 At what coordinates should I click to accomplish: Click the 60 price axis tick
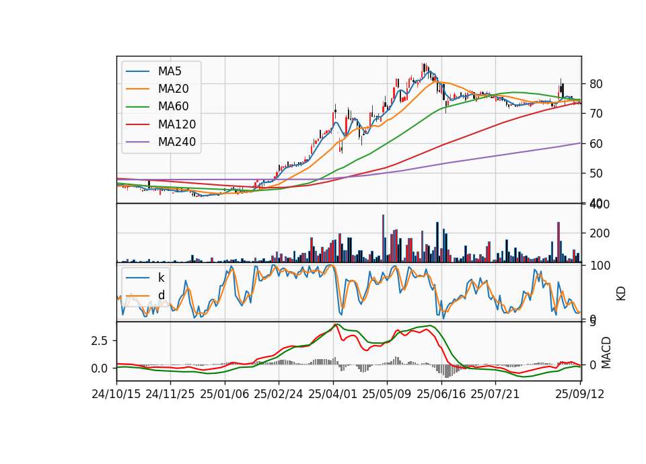coord(596,144)
